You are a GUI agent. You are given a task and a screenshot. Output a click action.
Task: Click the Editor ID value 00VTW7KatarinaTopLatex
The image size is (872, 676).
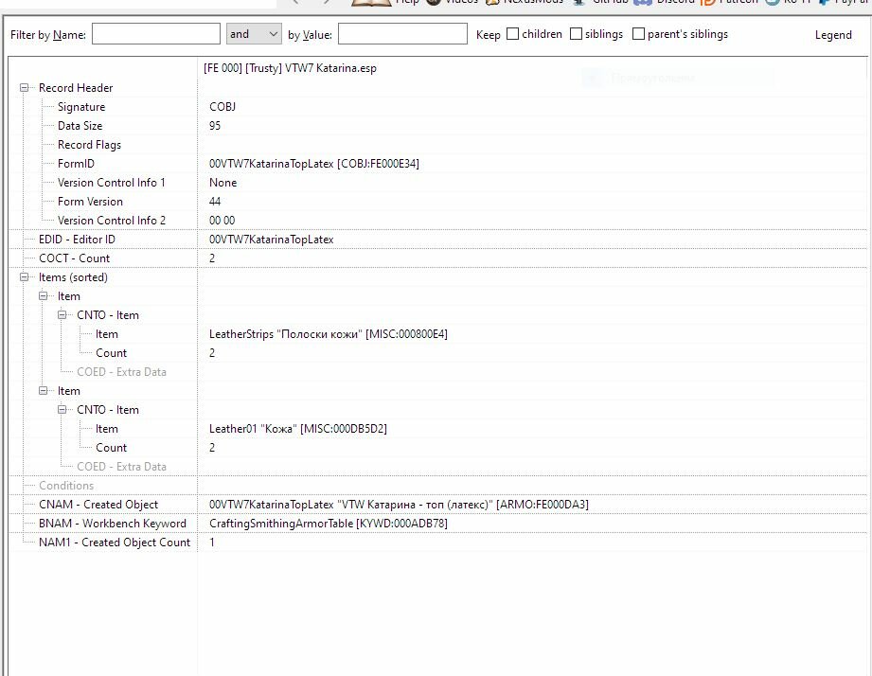point(272,239)
